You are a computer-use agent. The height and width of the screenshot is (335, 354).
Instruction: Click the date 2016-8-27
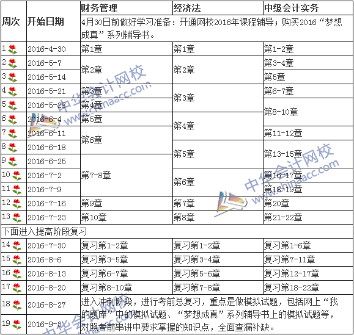point(46,305)
